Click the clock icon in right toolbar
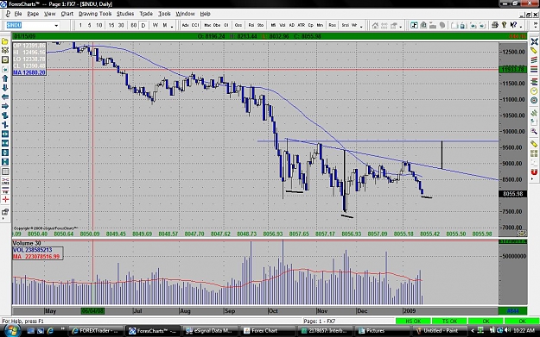This screenshot has width=540, height=337. tap(534, 91)
